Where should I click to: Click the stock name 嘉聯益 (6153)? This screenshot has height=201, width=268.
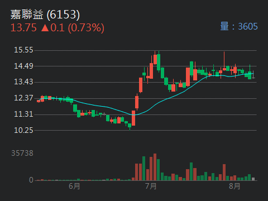click(45, 15)
